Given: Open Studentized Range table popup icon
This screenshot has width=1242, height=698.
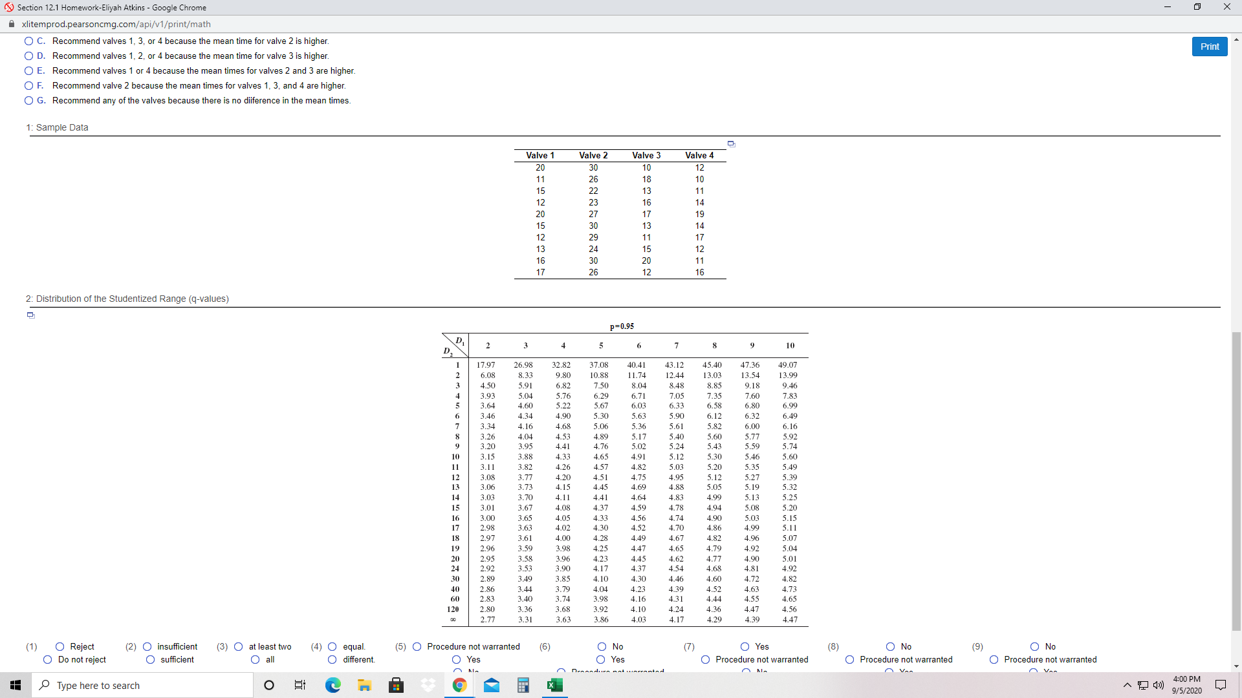Looking at the screenshot, I should click(30, 315).
